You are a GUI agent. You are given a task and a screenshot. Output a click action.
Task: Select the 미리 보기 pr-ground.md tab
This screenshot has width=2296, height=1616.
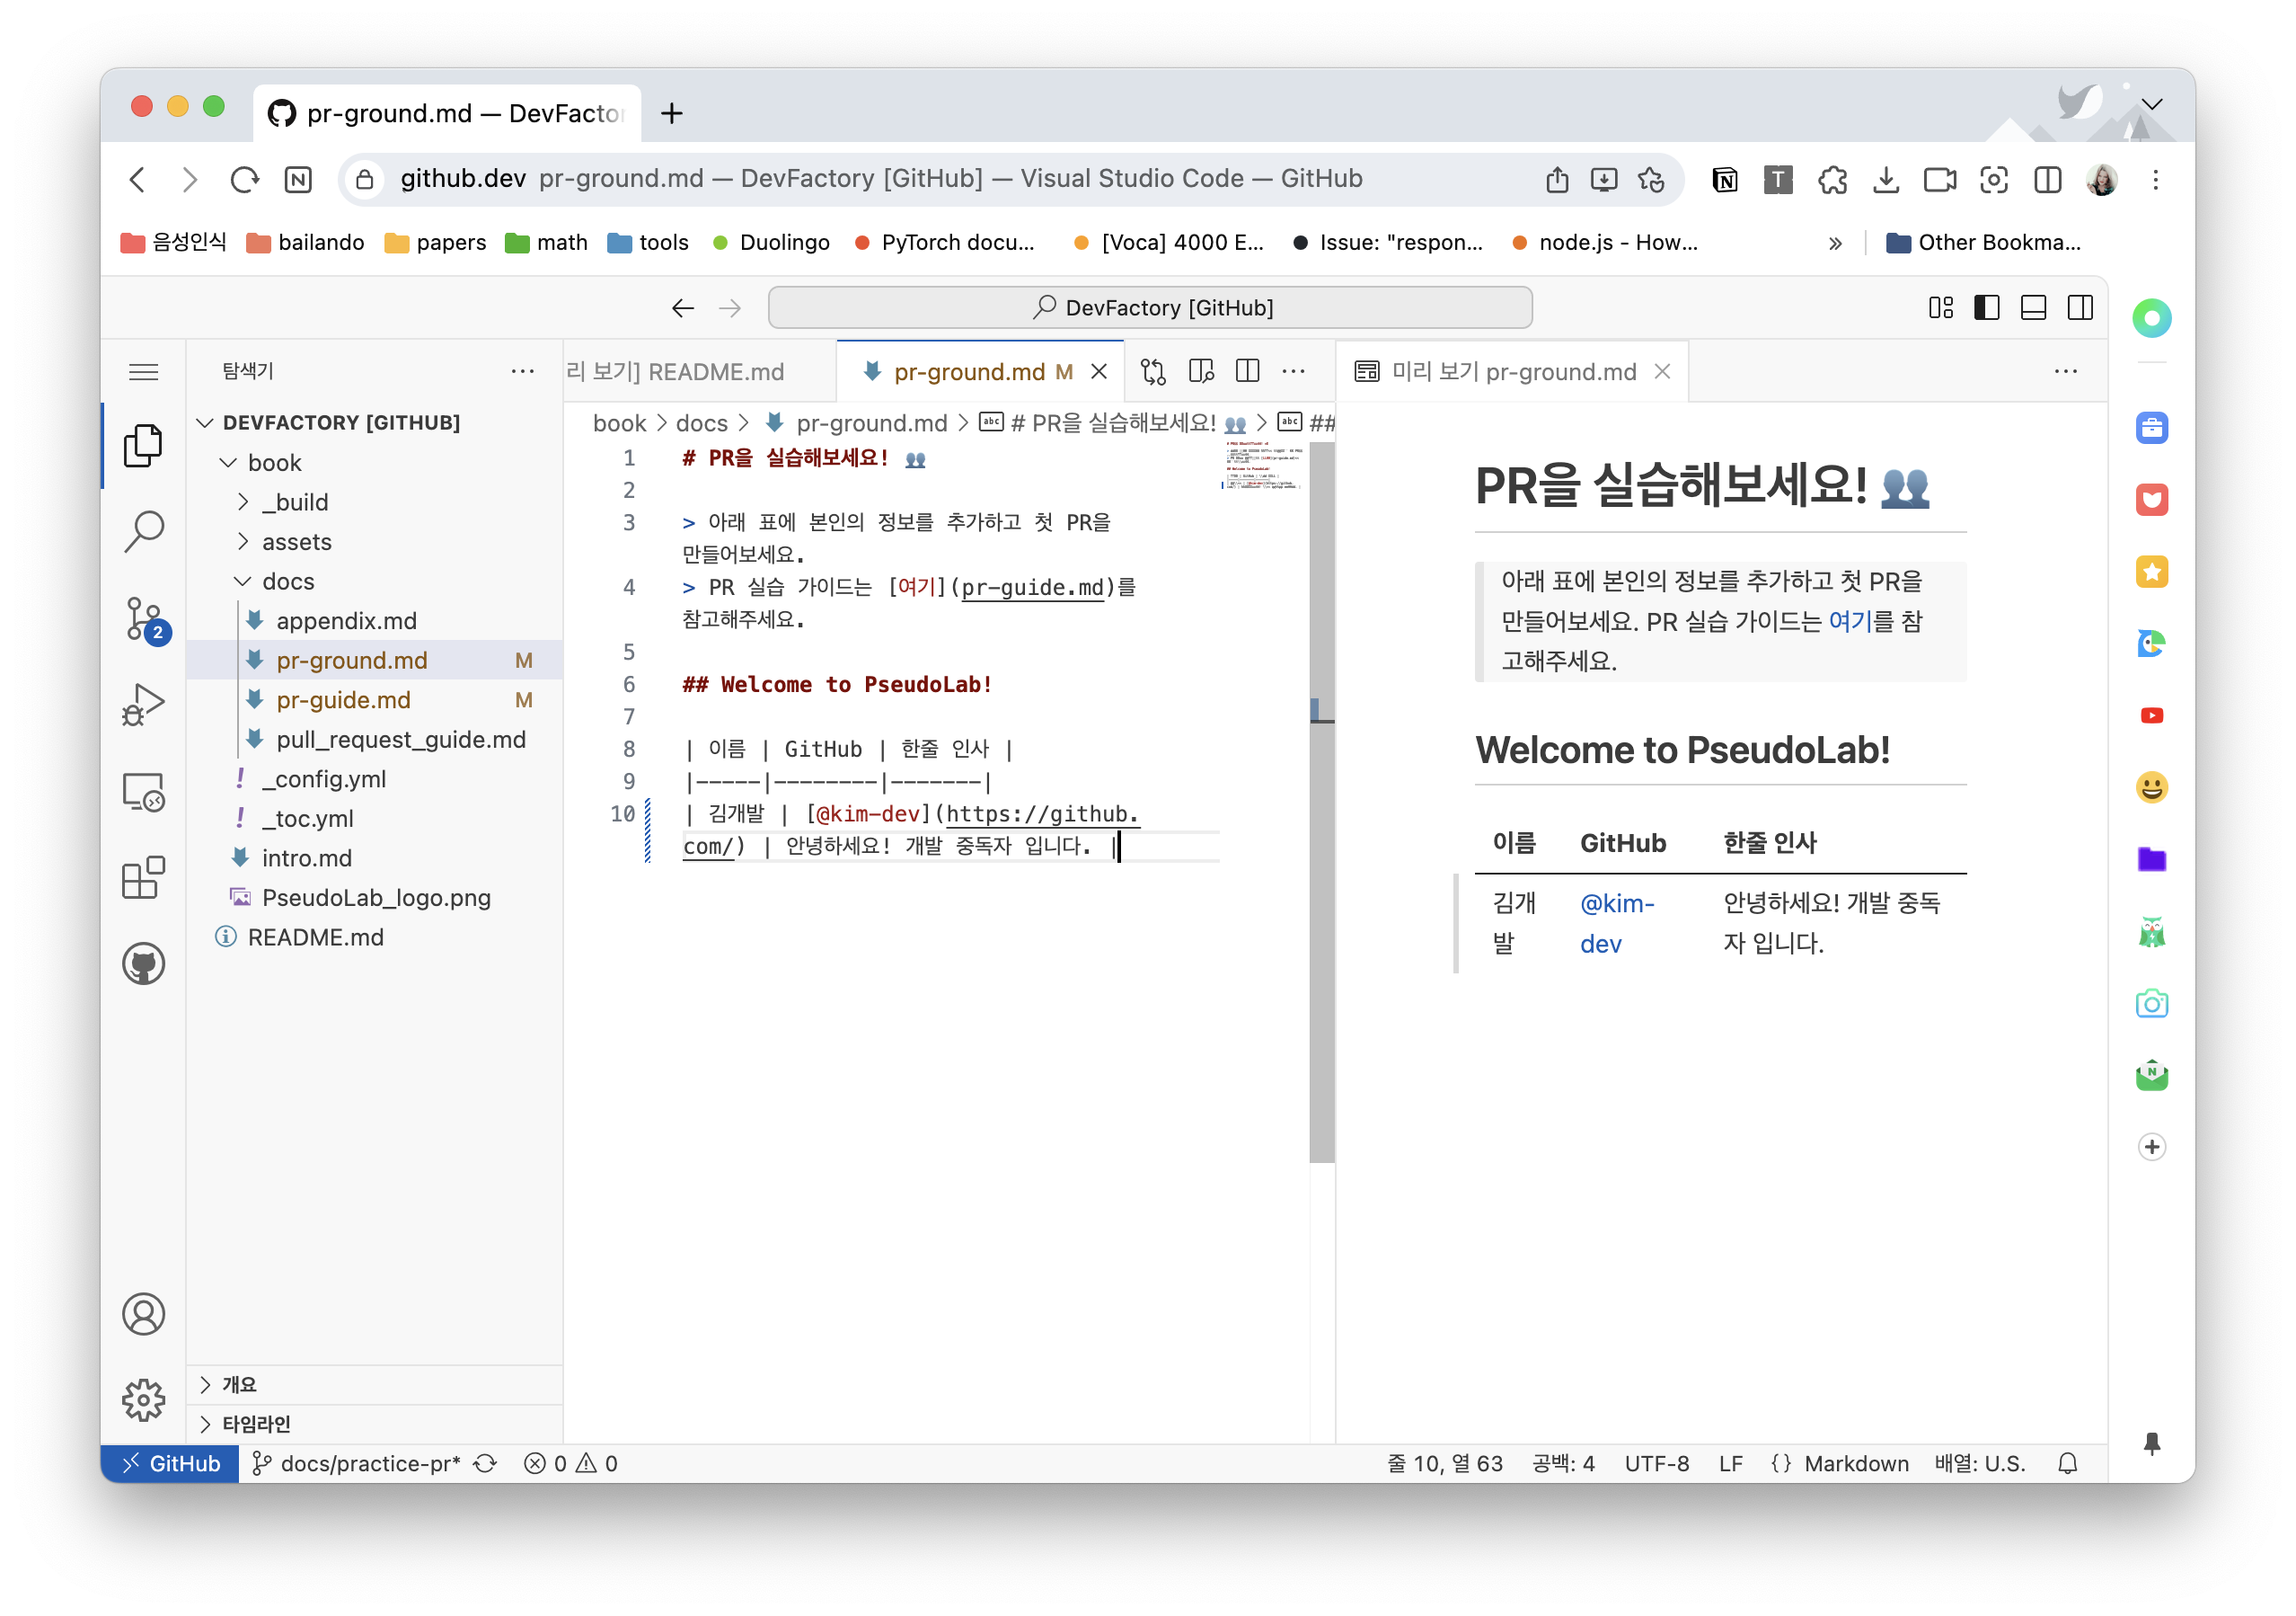[x=1512, y=371]
